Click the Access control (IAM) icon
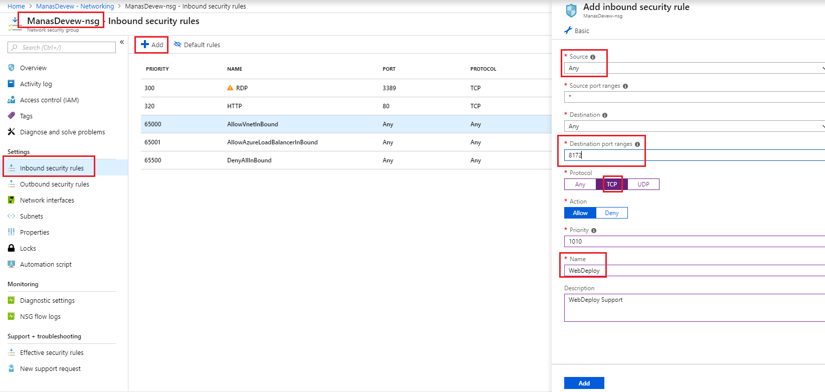Viewport: 825px width, 392px height. 11,100
